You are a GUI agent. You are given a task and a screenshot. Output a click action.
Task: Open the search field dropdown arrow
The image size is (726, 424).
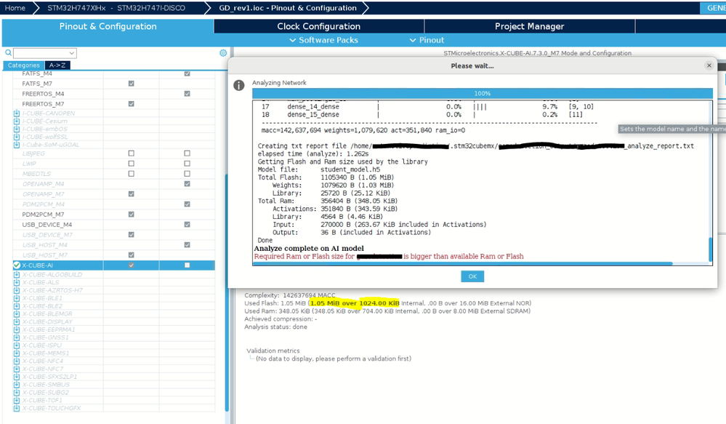pyautogui.click(x=71, y=53)
